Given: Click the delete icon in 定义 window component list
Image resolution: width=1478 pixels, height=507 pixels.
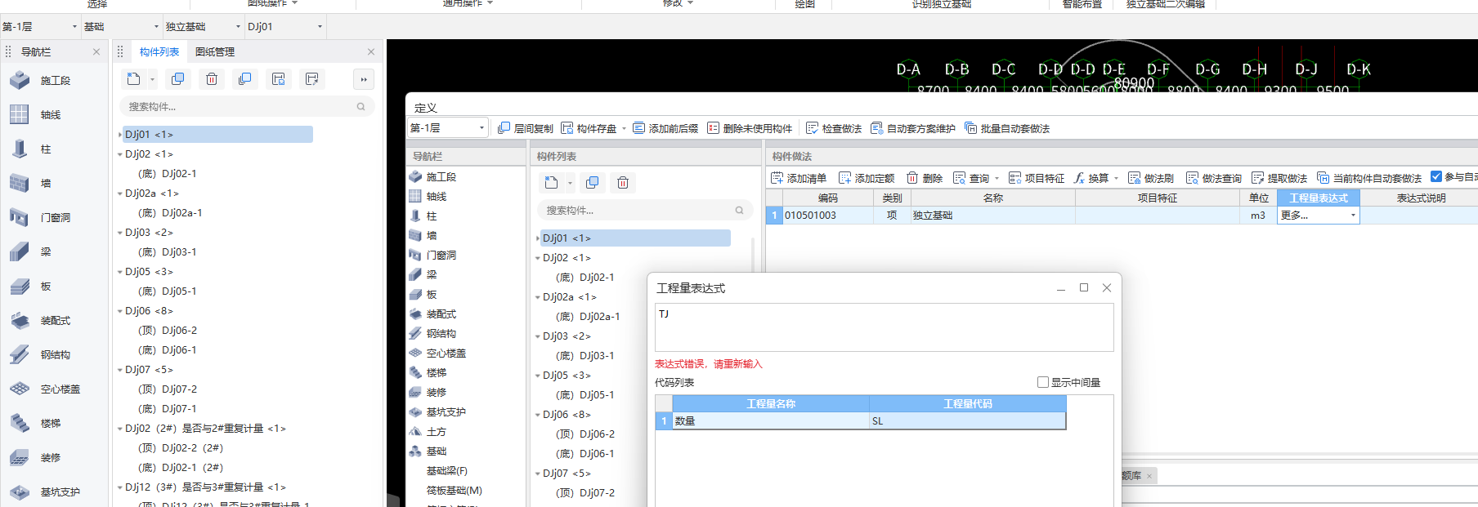Looking at the screenshot, I should [623, 183].
